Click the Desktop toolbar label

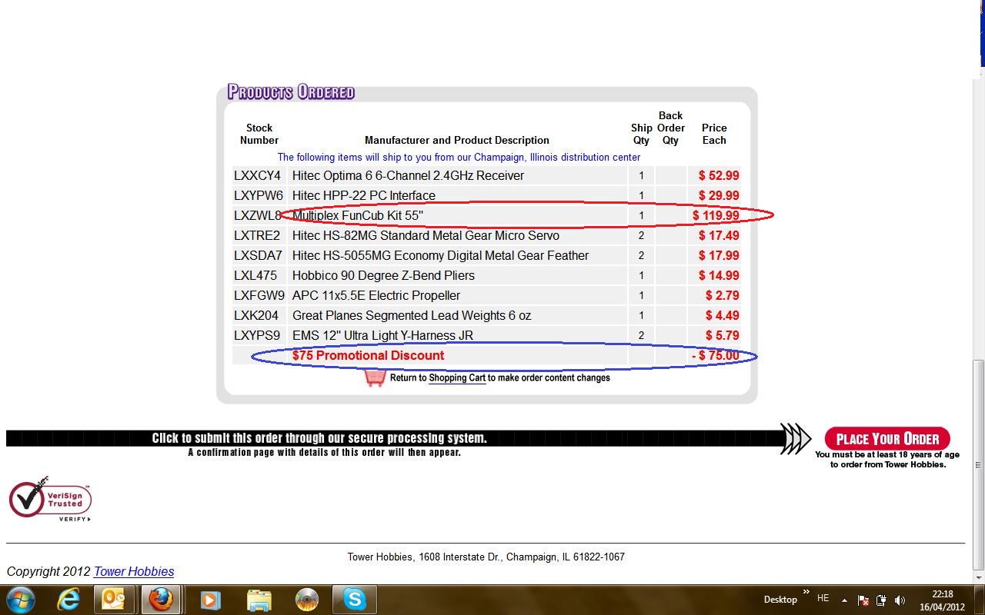(780, 600)
